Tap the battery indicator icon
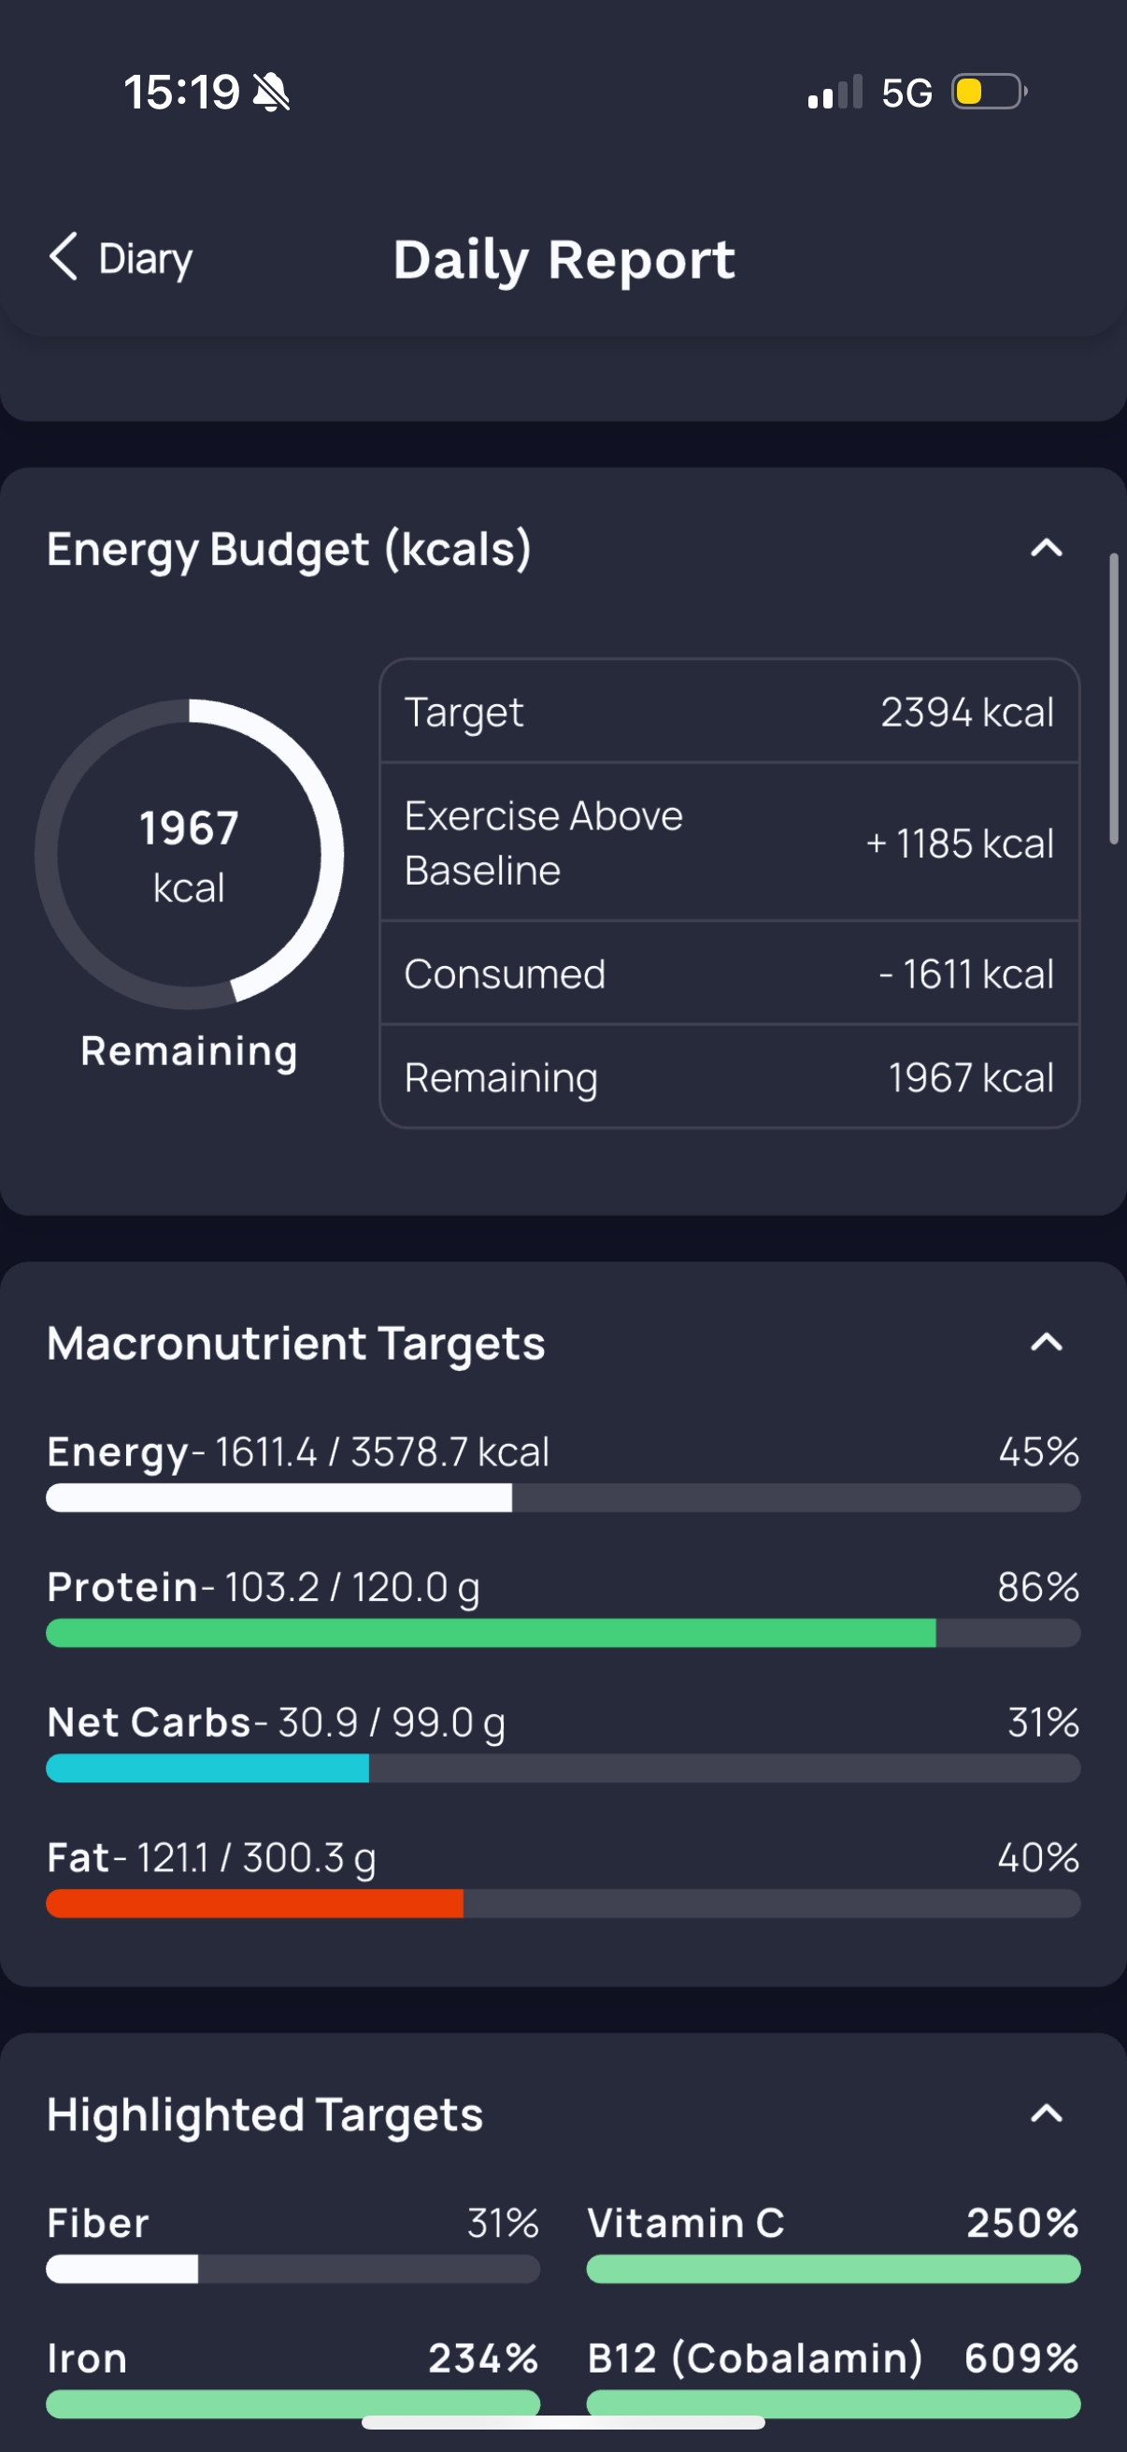 (x=988, y=93)
